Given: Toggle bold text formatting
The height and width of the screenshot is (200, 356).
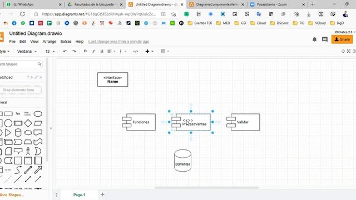Looking at the screenshot, I should [85, 51].
